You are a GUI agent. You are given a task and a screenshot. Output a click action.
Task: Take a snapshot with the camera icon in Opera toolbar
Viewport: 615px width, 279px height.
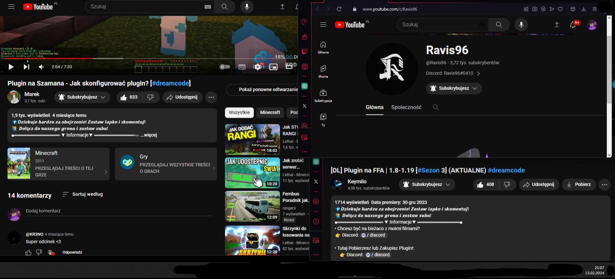(x=535, y=9)
